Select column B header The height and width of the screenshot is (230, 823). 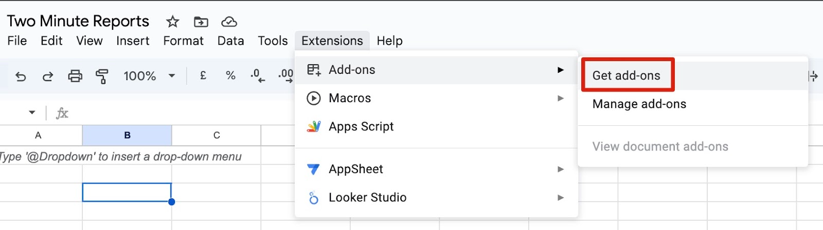[x=127, y=136]
